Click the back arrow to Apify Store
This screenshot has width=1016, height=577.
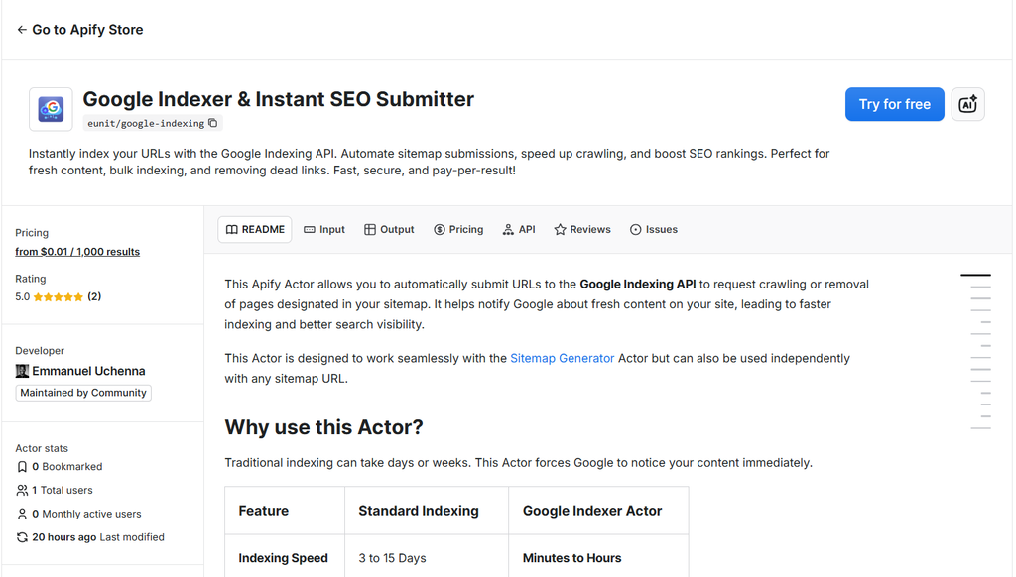[22, 30]
